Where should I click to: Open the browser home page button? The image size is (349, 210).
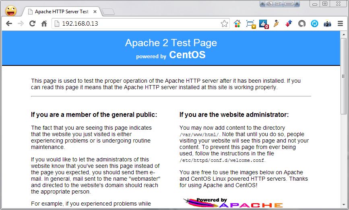[44, 24]
